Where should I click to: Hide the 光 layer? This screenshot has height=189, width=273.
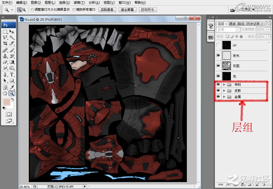click(x=218, y=76)
